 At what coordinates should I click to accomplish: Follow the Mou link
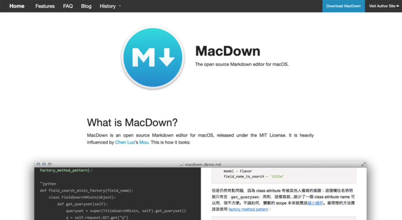point(144,142)
